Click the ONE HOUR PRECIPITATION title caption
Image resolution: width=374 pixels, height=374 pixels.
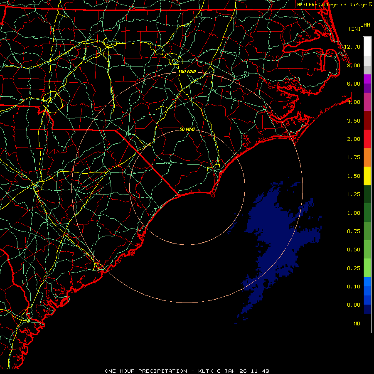pos(187,371)
